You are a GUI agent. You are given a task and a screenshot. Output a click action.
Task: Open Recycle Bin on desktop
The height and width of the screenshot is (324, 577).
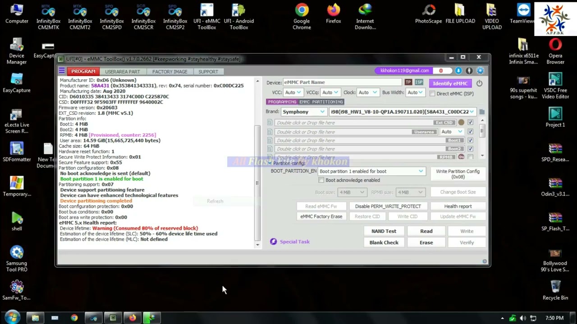(x=555, y=290)
